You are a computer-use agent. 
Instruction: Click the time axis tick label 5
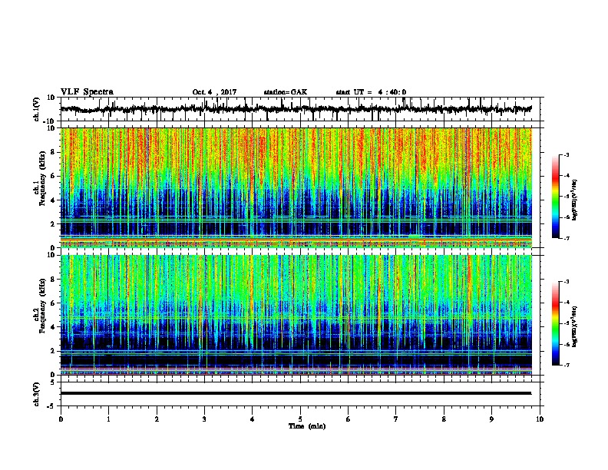click(300, 419)
